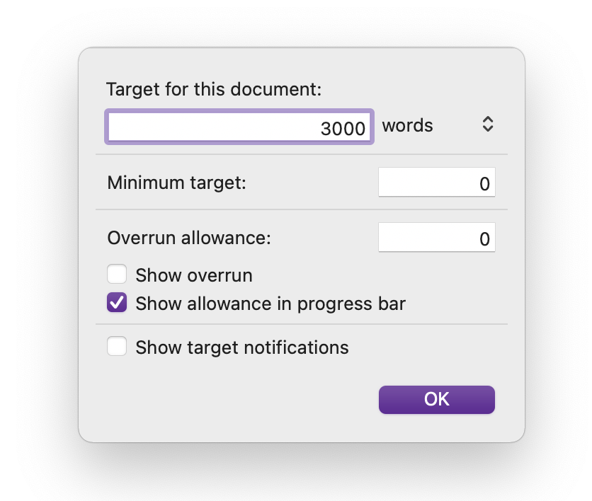Select the "words" unit text
Viewport: 592px width, 501px height.
pos(408,126)
